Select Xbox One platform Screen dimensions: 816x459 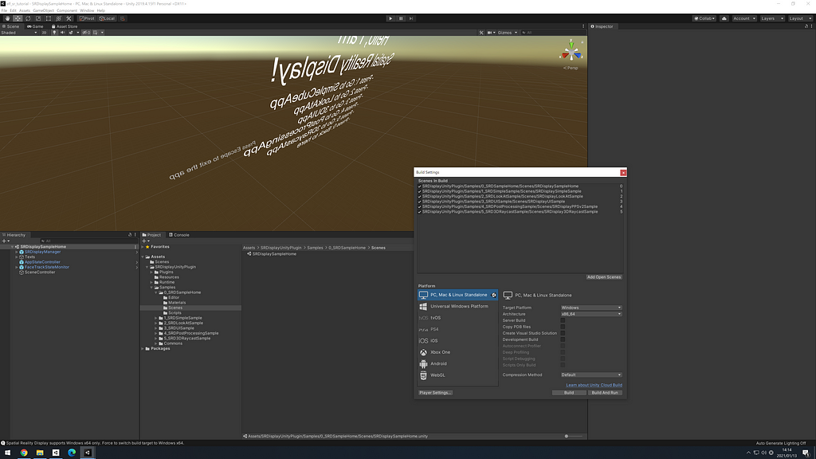tap(440, 352)
